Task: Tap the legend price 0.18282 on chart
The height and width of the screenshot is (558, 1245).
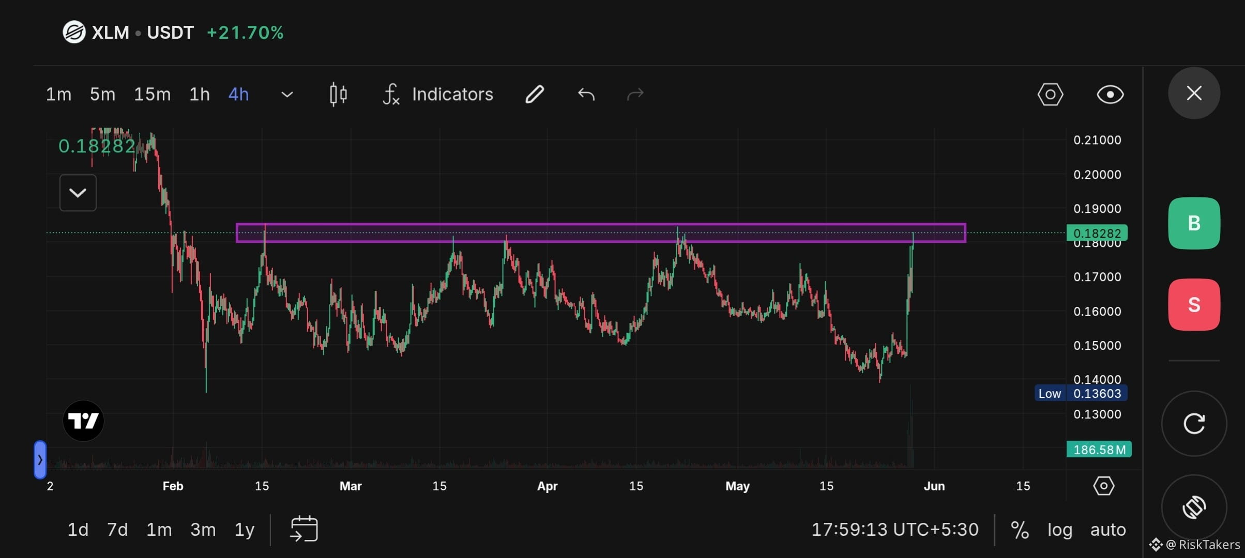Action: [x=97, y=146]
